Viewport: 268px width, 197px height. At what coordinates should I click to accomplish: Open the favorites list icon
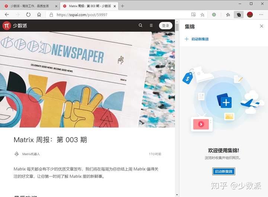228,15
